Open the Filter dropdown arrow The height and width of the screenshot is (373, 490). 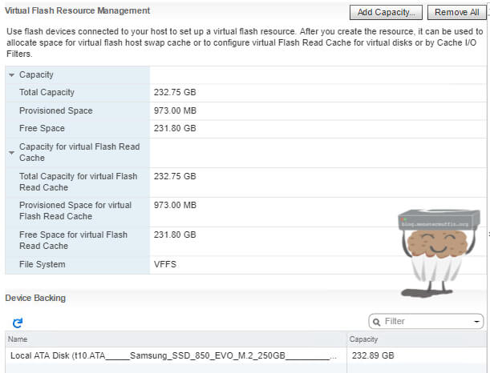pyautogui.click(x=478, y=322)
